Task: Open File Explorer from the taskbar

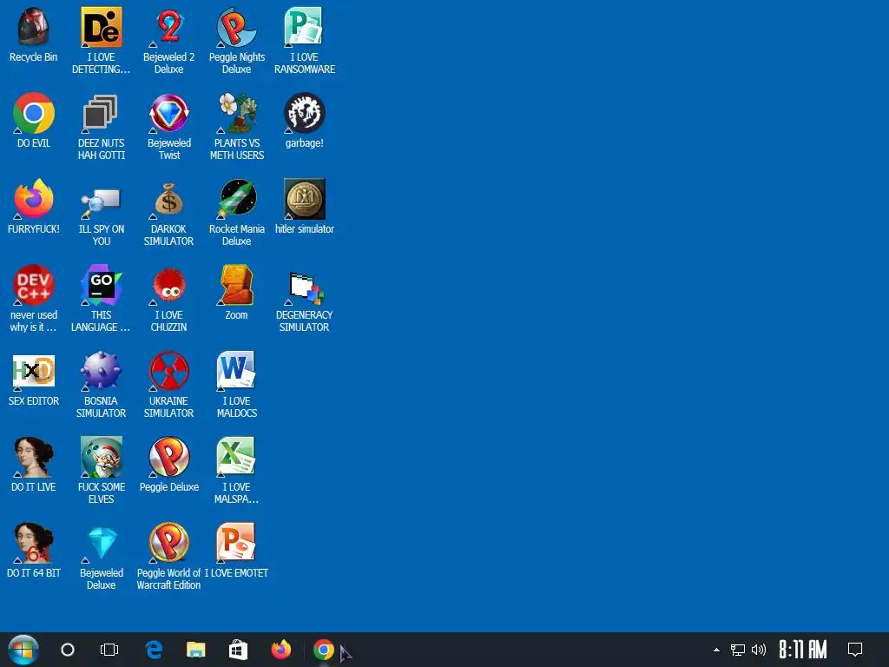Action: click(195, 650)
